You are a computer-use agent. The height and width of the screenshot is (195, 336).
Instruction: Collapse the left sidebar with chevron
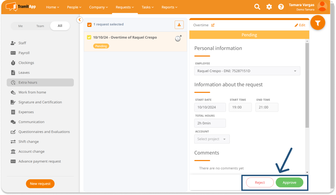coord(80,20)
